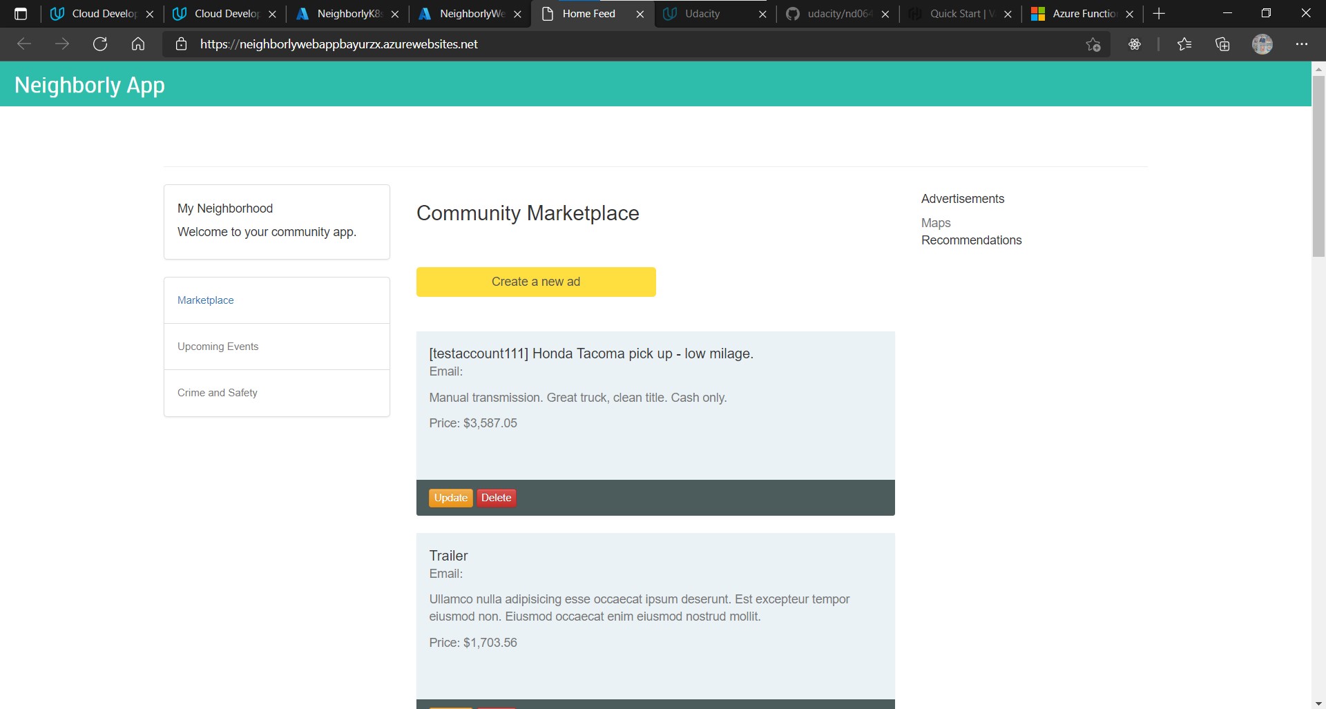Click the Neighborly App header title
1326x709 pixels.
[x=90, y=85]
